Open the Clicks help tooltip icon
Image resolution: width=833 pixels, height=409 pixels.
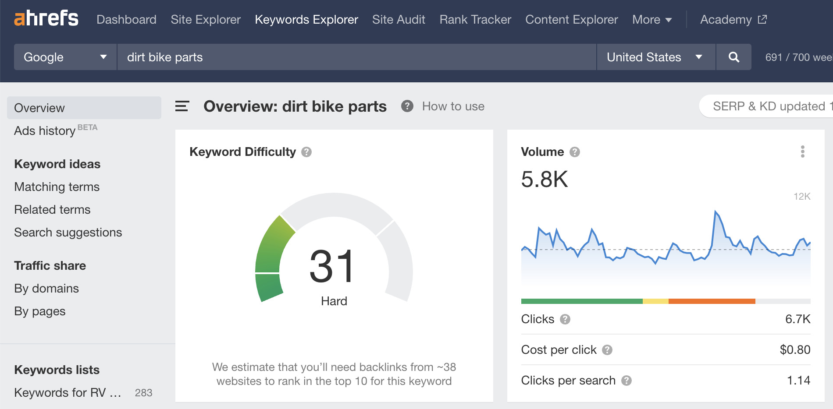[566, 319]
